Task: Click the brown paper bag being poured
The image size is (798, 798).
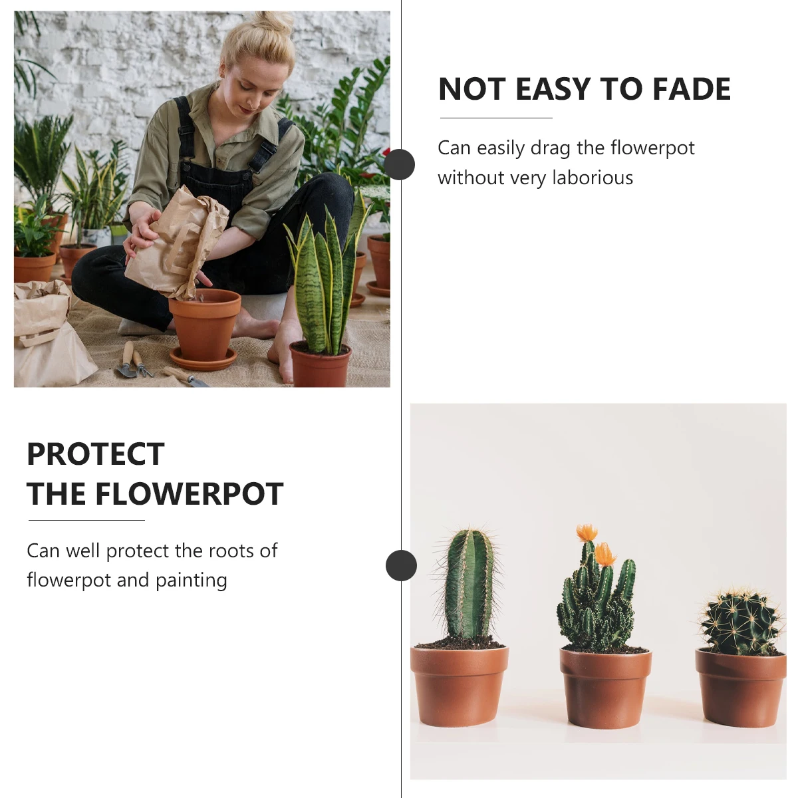Action: coord(176,242)
